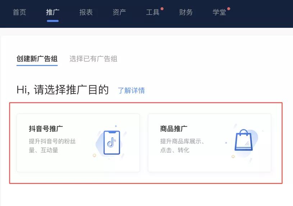Image resolution: width=293 pixels, height=206 pixels.
Task: Go to the 资产 section
Action: click(x=119, y=12)
